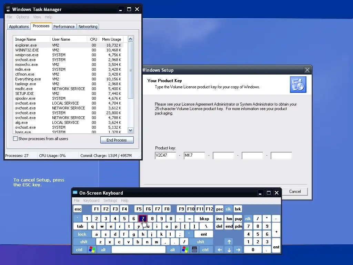Select the alg.exe process row

click(x=68, y=122)
